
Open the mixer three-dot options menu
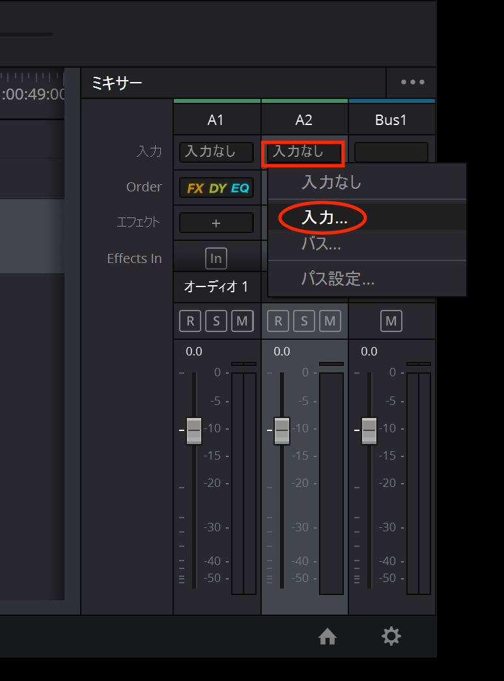pos(412,83)
